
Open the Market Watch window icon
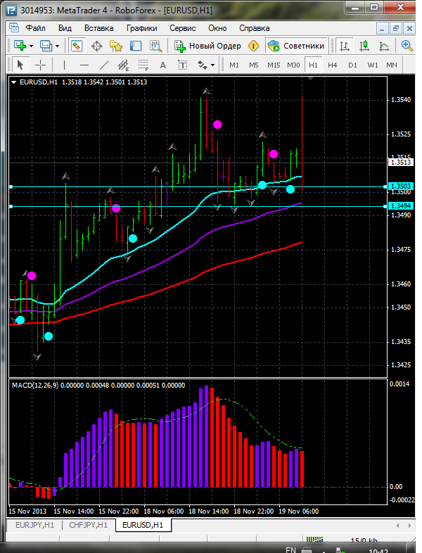pos(77,46)
